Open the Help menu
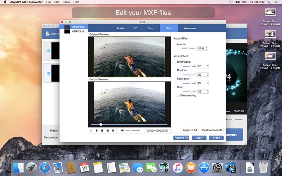282x176 pixels. [x=76, y=2]
